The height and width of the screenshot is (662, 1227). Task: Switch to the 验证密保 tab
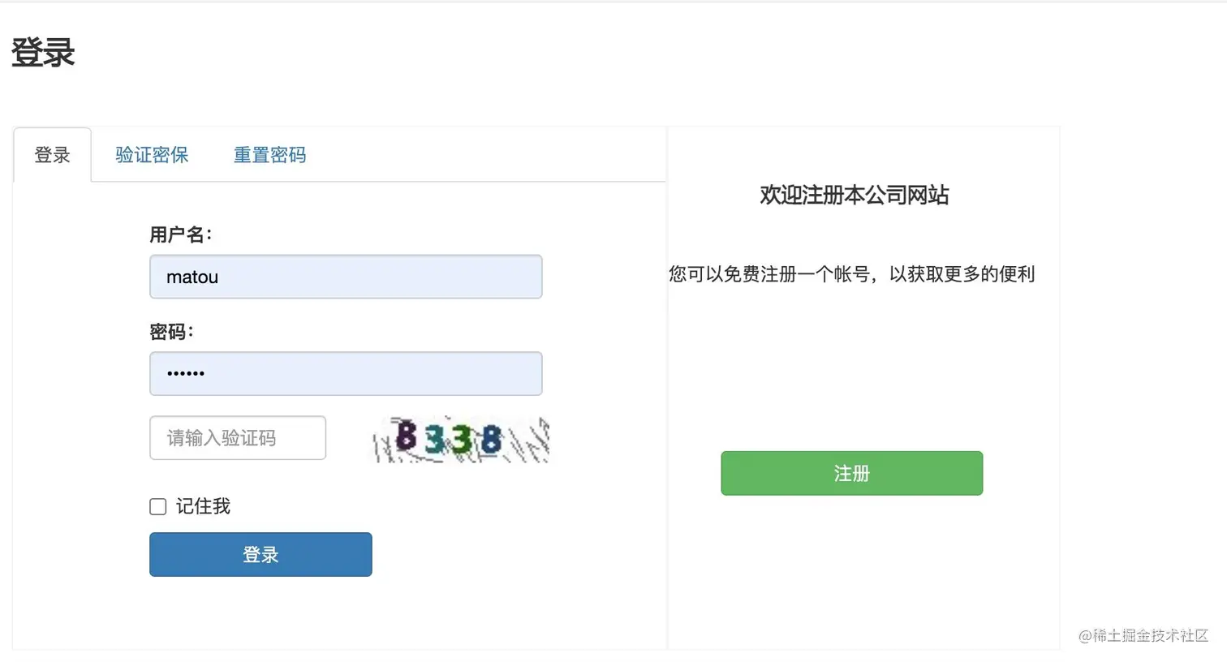tap(152, 155)
